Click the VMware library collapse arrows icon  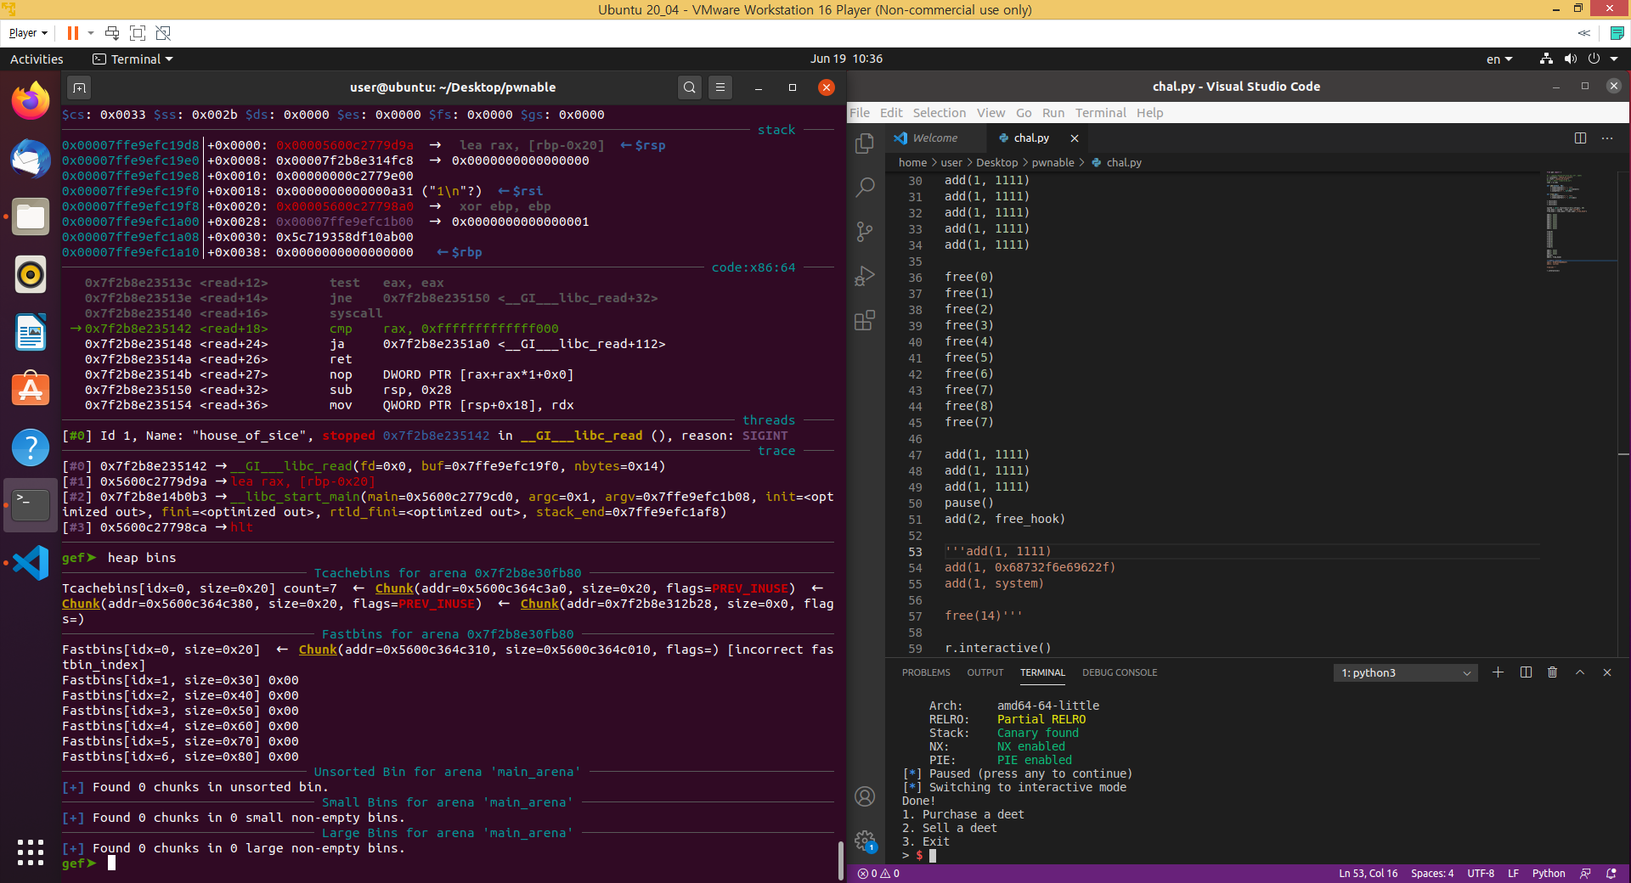point(1584,33)
